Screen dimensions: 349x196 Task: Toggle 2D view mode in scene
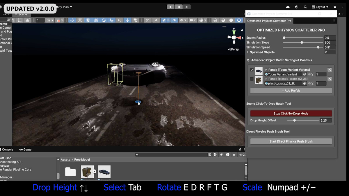(148, 20)
